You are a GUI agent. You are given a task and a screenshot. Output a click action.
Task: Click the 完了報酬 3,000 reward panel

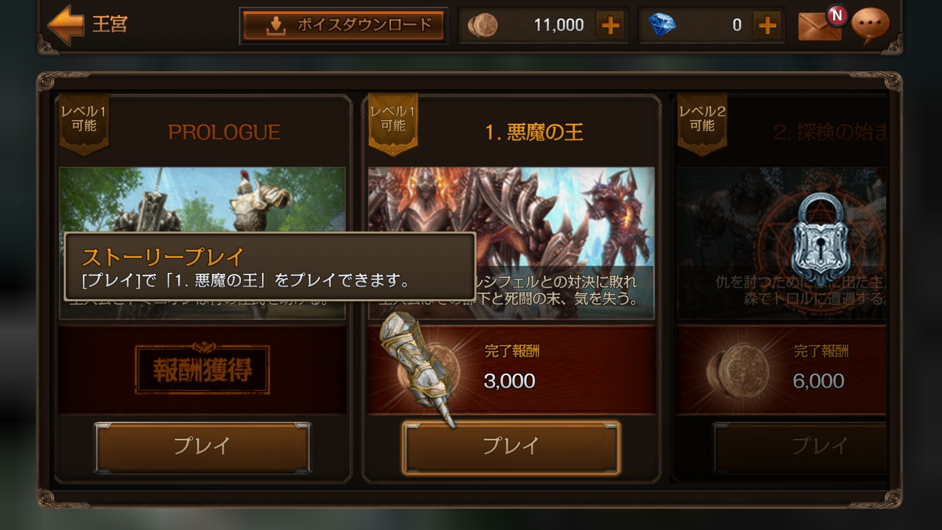pos(511,369)
